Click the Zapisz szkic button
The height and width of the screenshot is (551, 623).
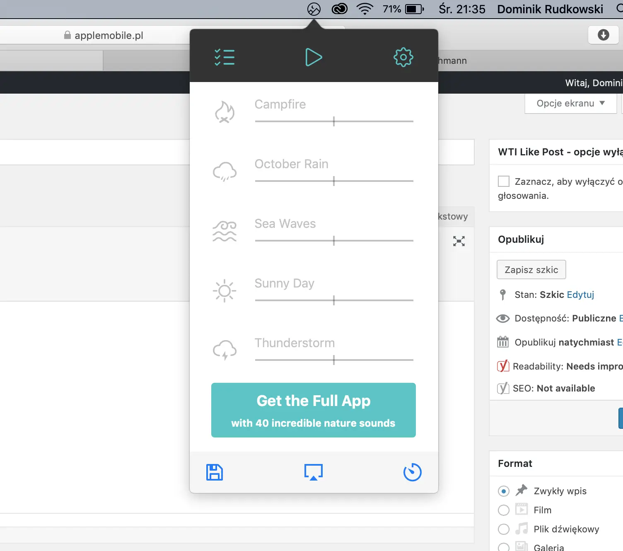[531, 270]
